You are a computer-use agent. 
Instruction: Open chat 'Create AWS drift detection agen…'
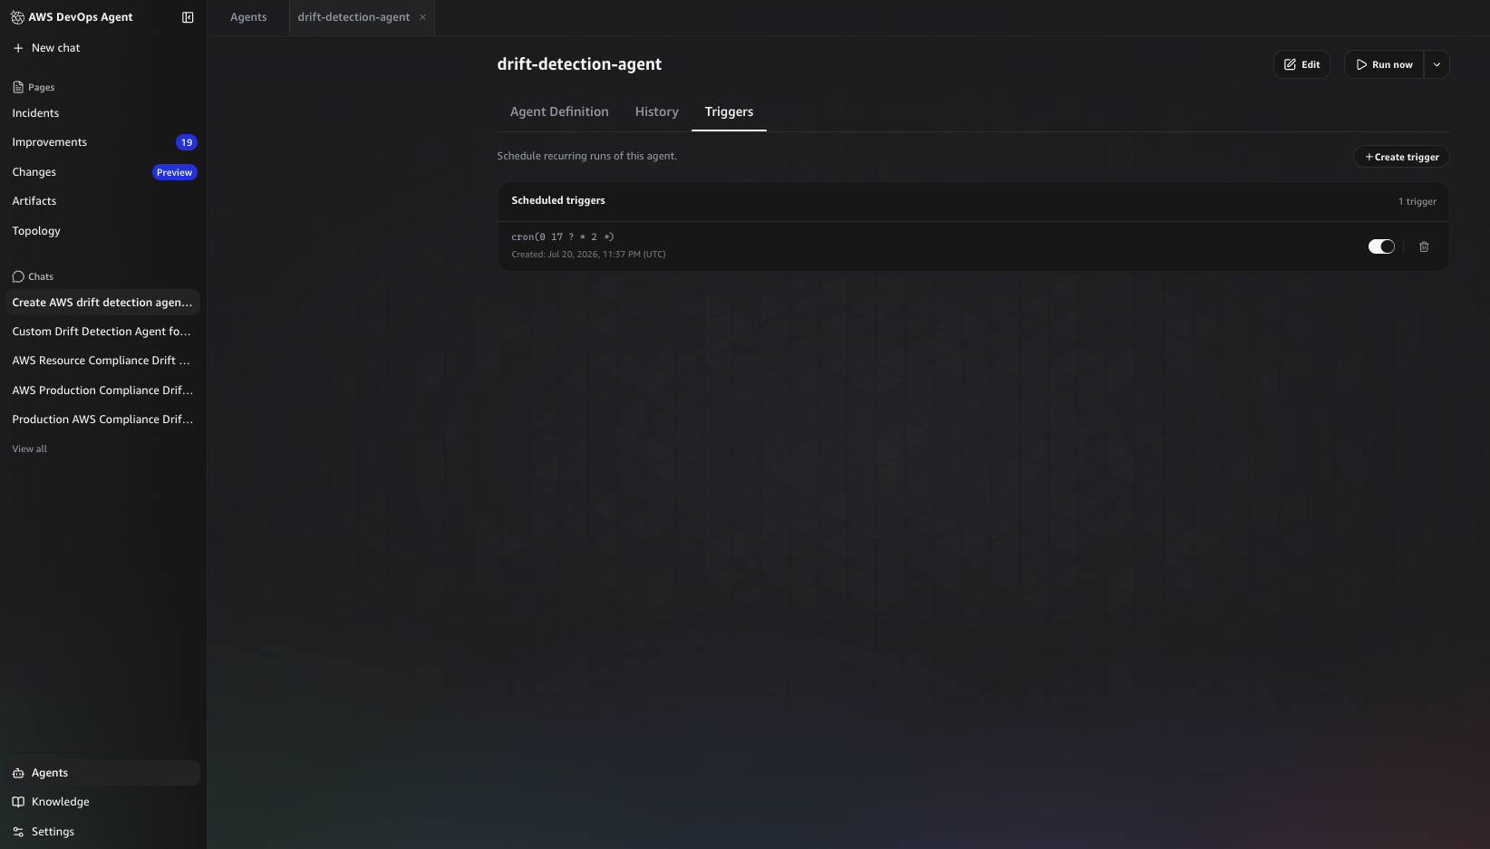point(102,303)
